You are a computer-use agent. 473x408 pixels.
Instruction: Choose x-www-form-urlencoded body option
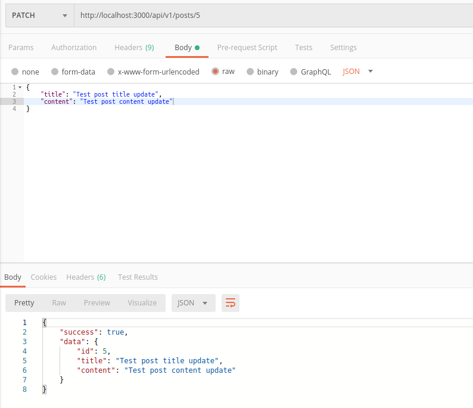pos(110,72)
